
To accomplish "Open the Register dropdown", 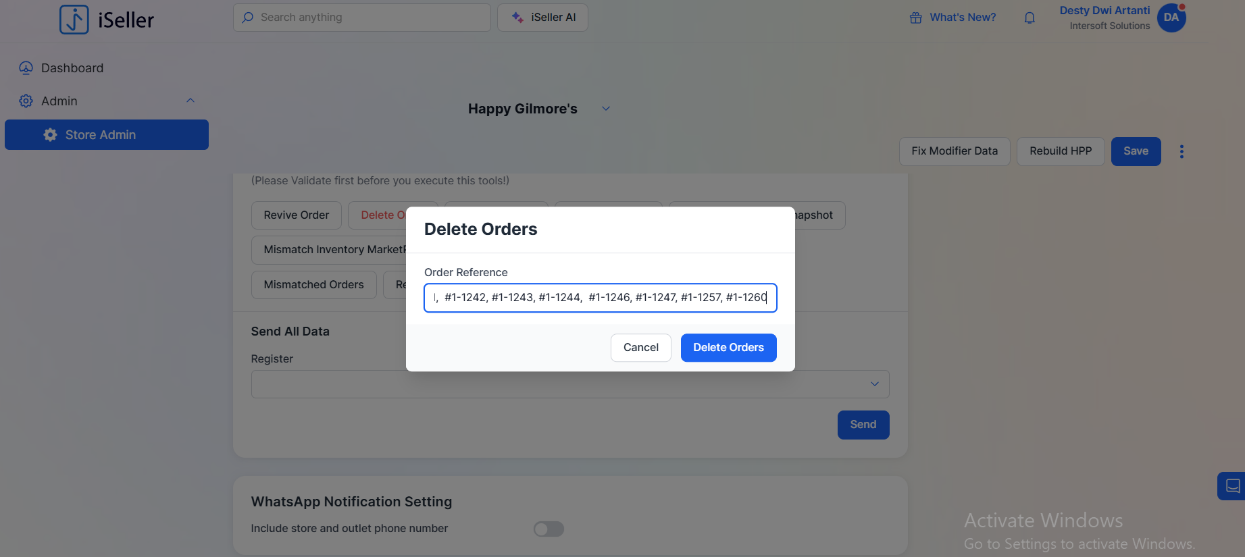I will (569, 384).
